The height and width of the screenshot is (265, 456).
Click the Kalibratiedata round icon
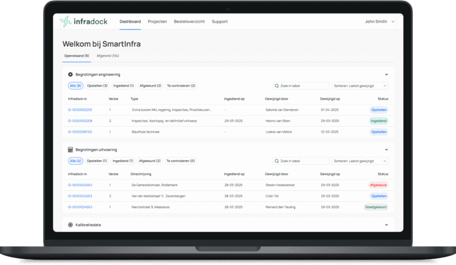coord(71,225)
